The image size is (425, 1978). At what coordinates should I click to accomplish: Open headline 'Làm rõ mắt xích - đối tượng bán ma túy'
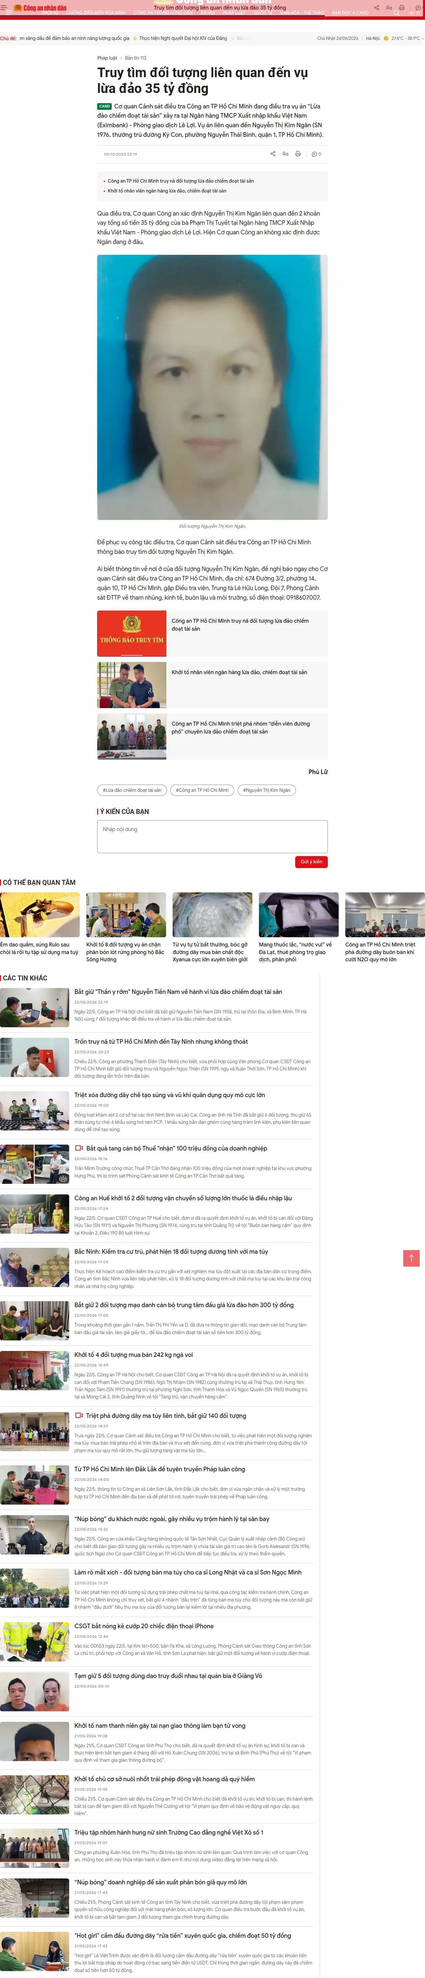tap(188, 1573)
